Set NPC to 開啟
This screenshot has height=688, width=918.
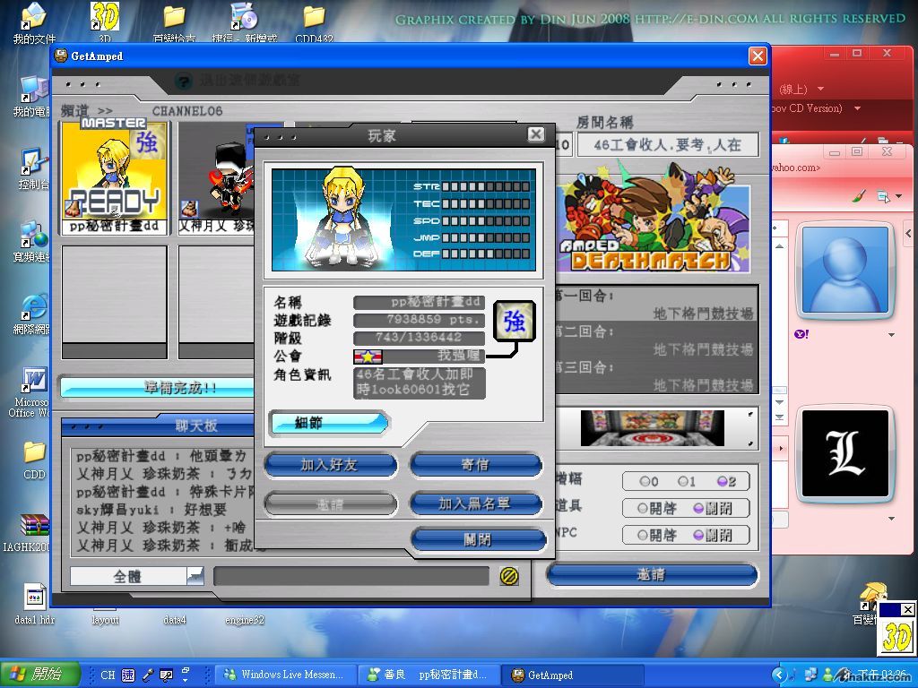[x=657, y=535]
